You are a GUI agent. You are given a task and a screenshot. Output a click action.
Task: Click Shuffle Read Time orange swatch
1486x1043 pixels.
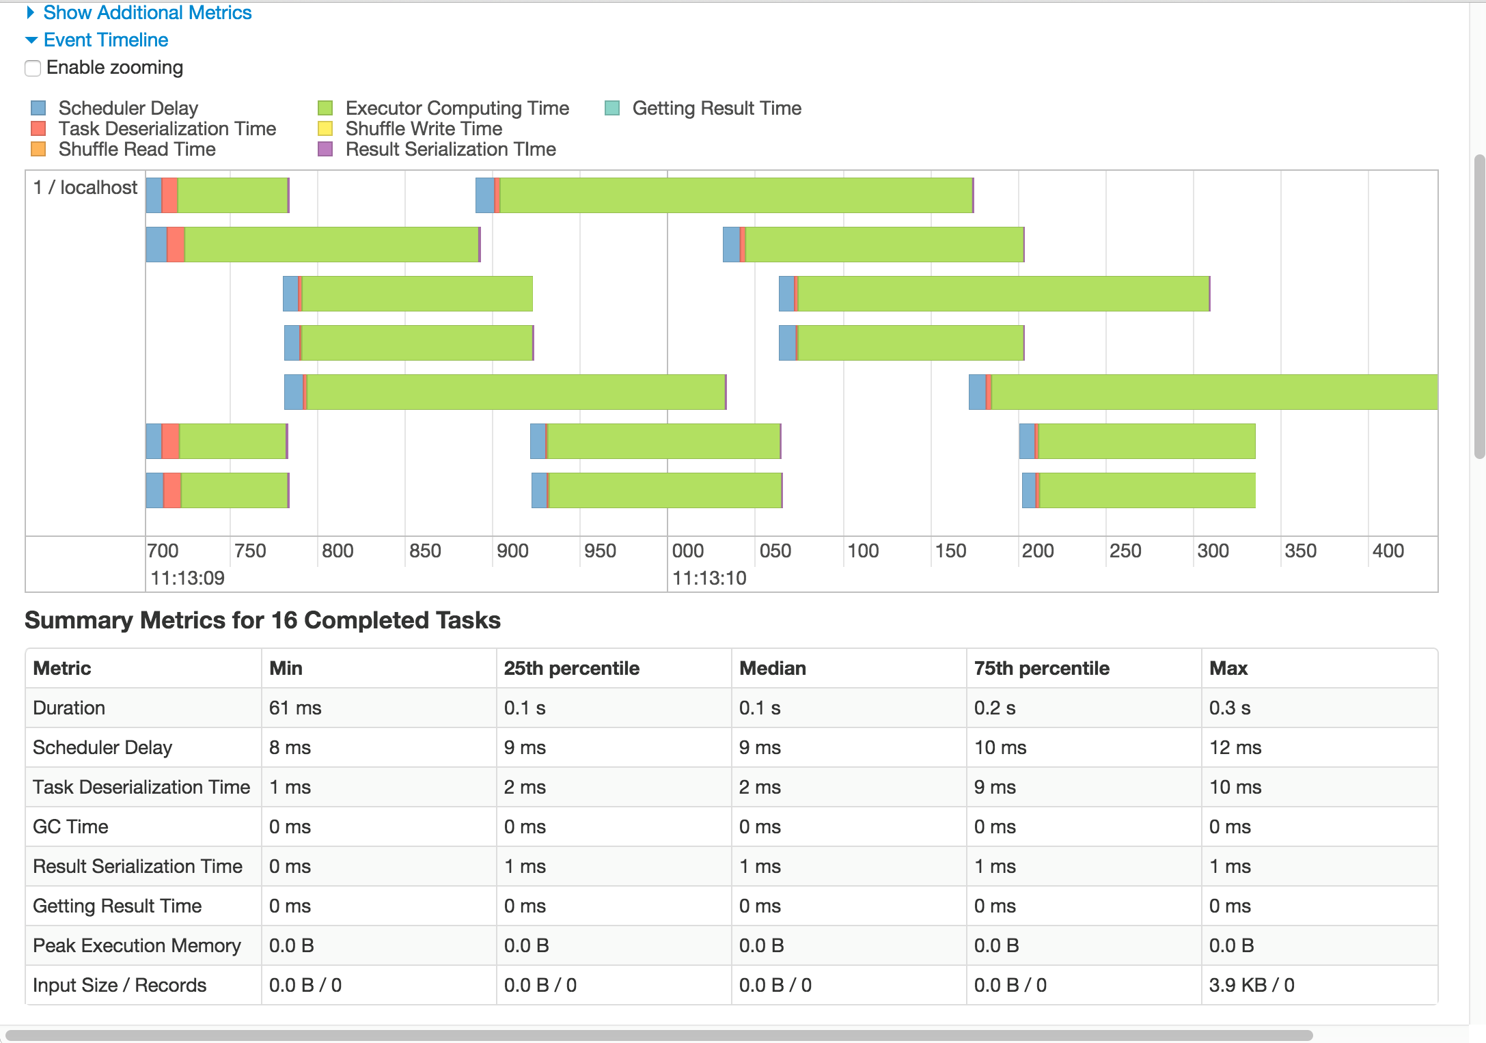(x=38, y=149)
